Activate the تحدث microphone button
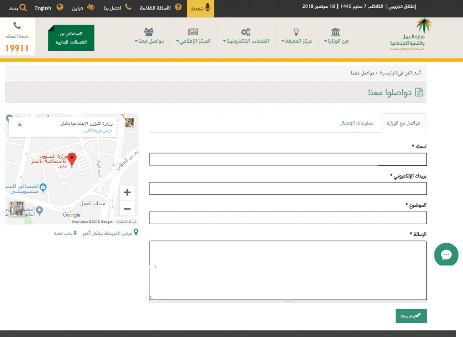 200,8
